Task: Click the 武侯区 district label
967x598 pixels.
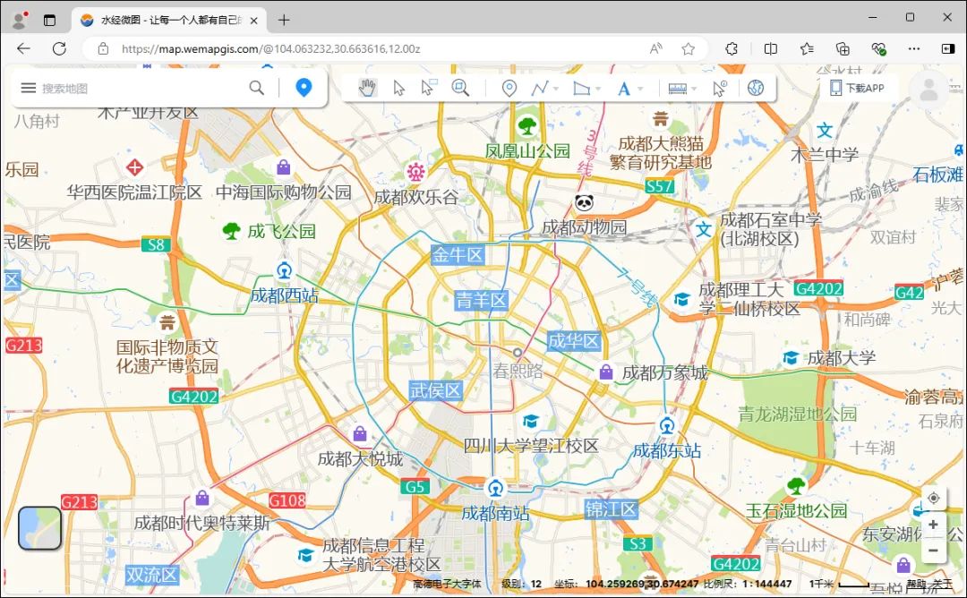Action: pos(435,390)
